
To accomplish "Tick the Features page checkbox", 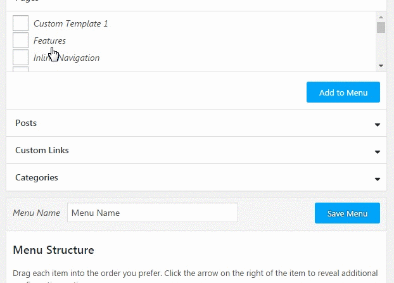I will click(21, 40).
